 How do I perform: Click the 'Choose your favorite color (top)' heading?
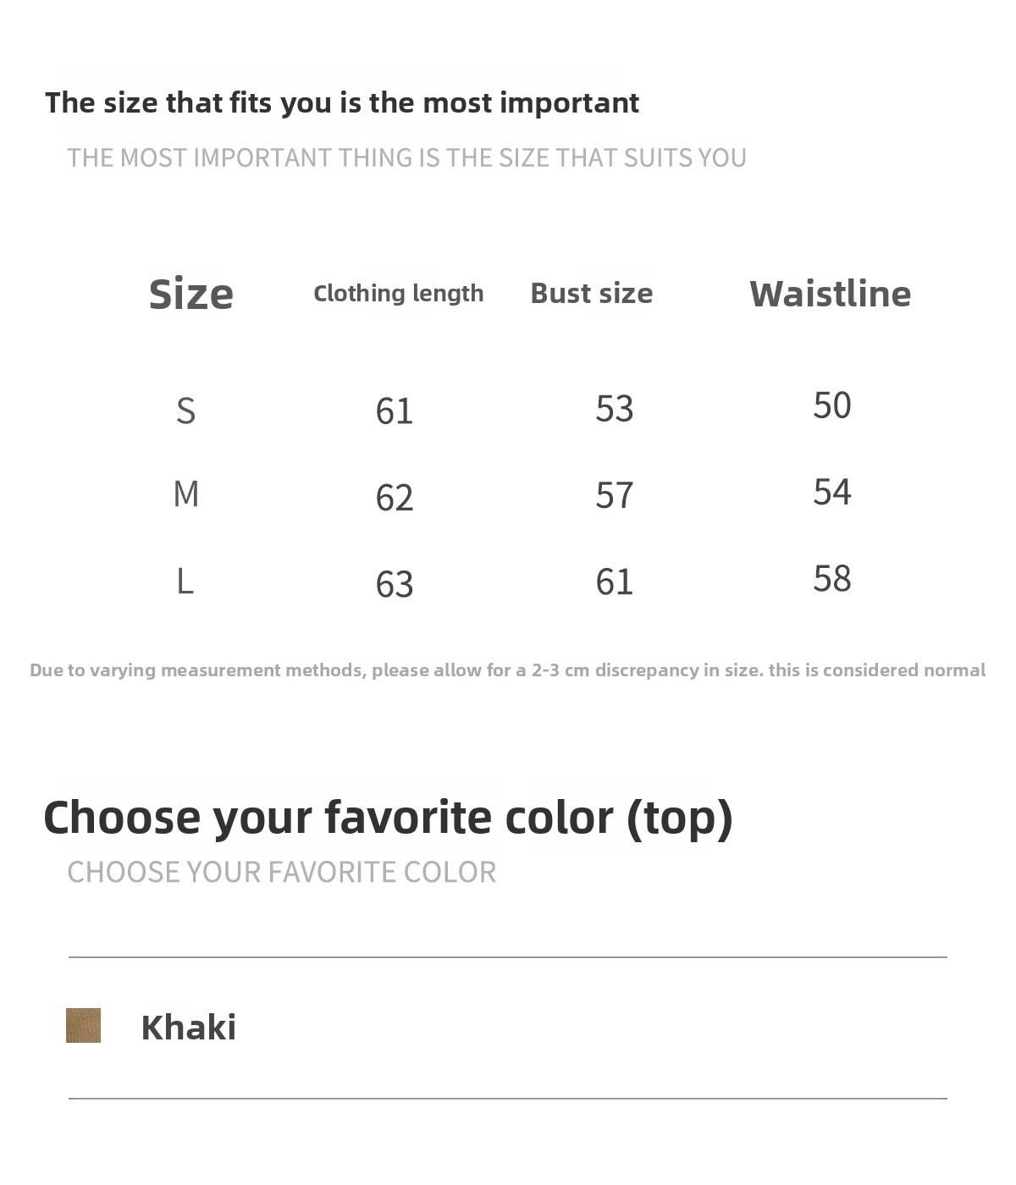388,818
